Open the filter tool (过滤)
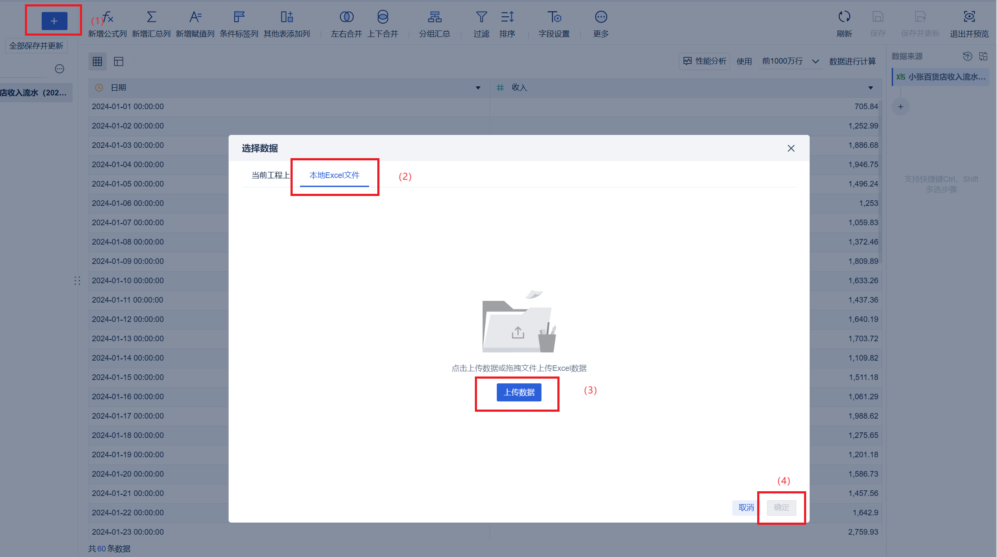 click(x=481, y=24)
